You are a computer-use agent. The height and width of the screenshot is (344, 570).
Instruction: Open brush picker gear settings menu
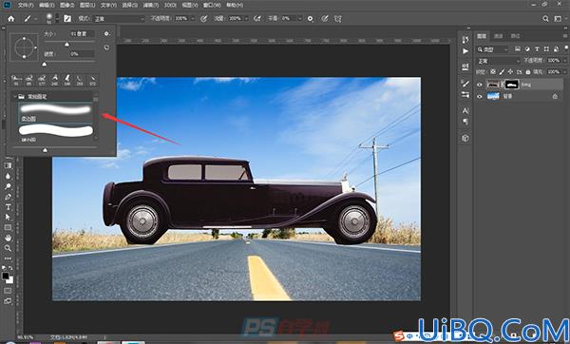pos(106,33)
